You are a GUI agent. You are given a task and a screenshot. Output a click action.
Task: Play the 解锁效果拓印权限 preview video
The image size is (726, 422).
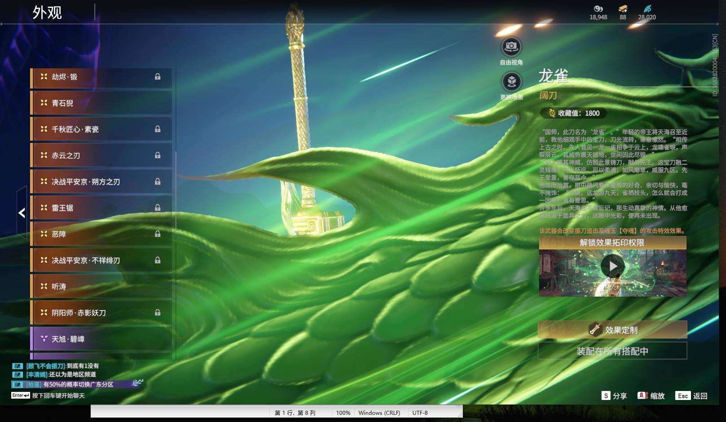pyautogui.click(x=613, y=266)
